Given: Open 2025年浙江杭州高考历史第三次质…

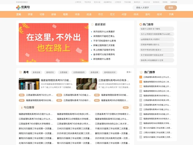Looking at the screenshot, I should tap(74, 133).
